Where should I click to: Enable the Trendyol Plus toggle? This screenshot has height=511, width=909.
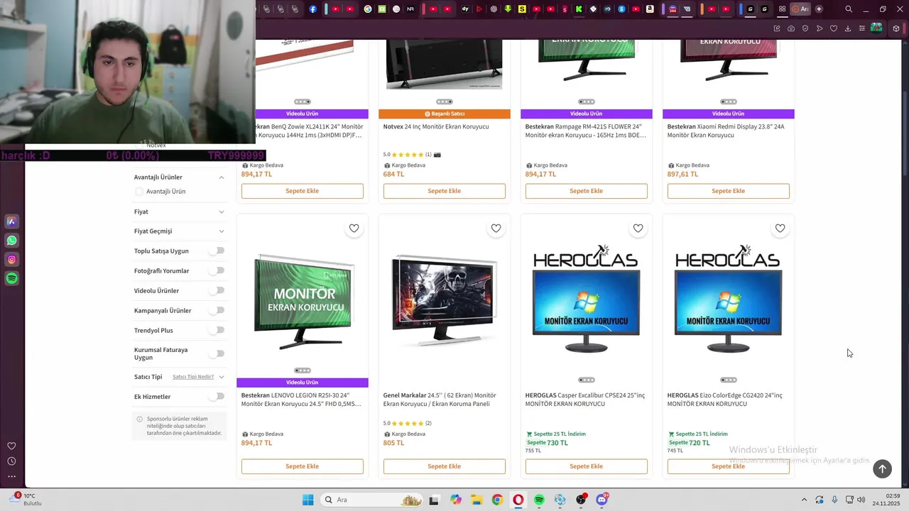pyautogui.click(x=217, y=330)
